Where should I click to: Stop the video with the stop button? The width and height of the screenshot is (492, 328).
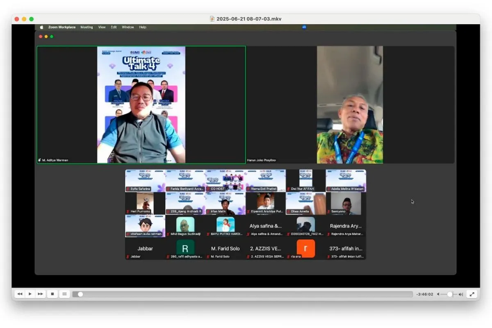[52, 294]
